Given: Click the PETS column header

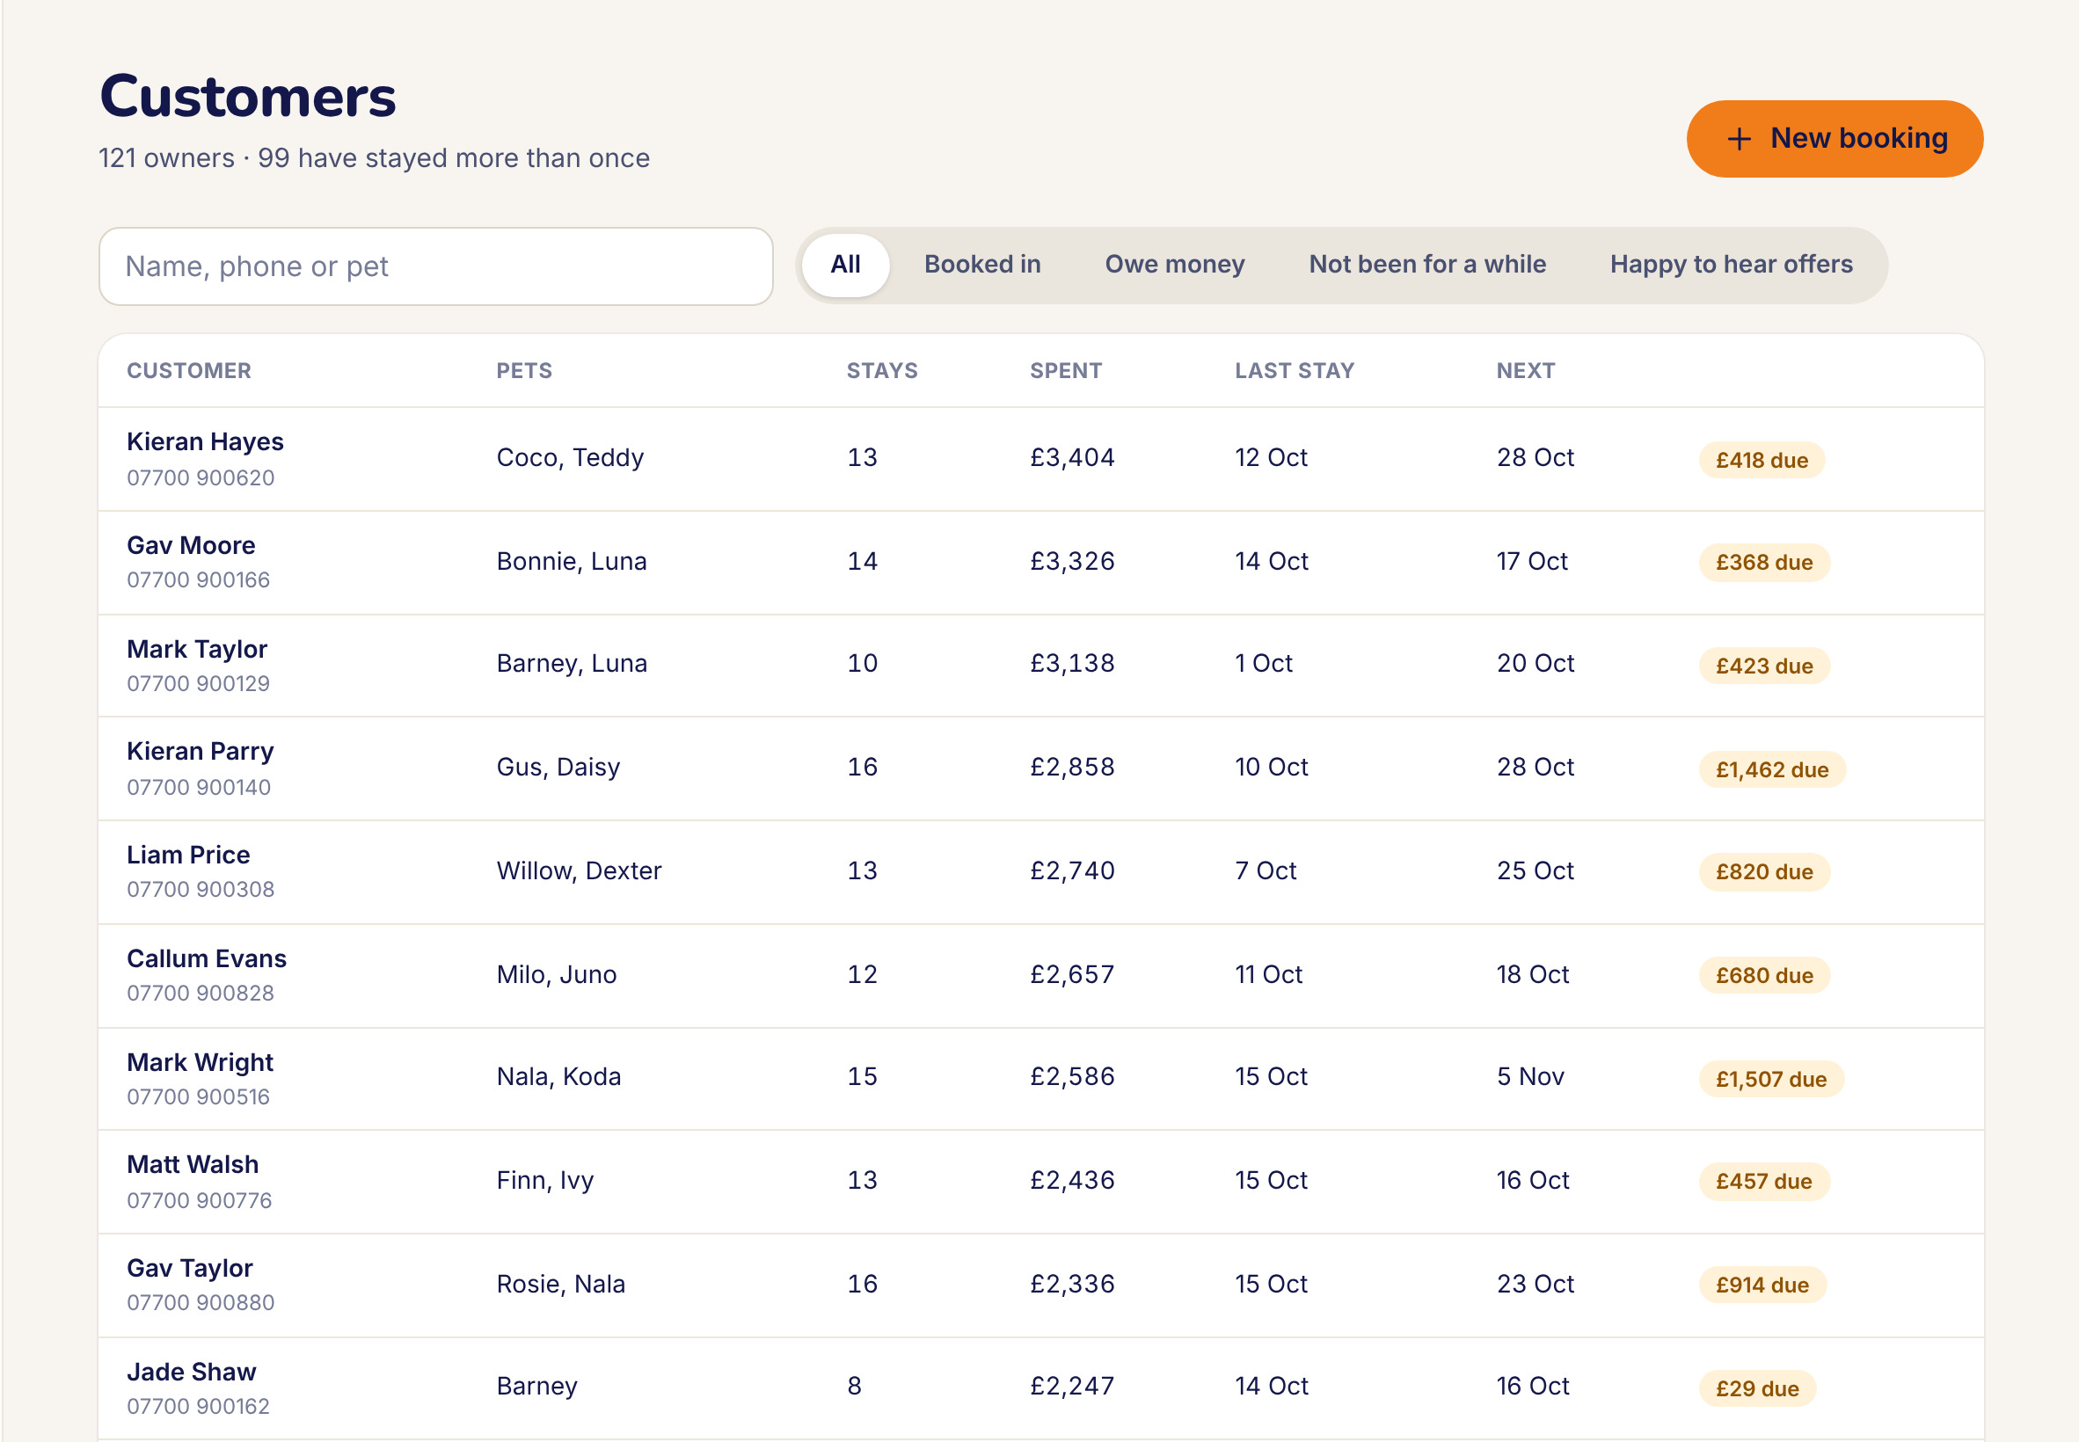Looking at the screenshot, I should (524, 370).
